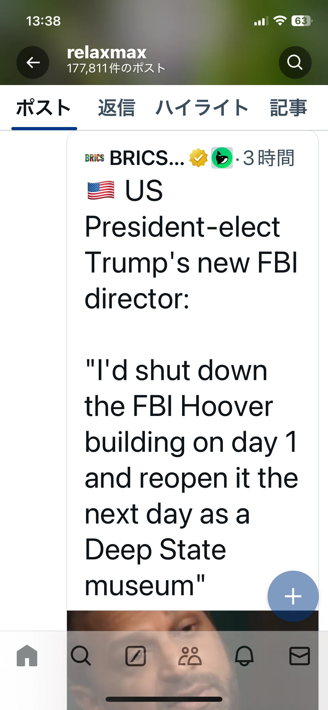Viewport: 328px width, 710px height.
Task: Switch to the ハイライト tab
Action: pos(202,108)
